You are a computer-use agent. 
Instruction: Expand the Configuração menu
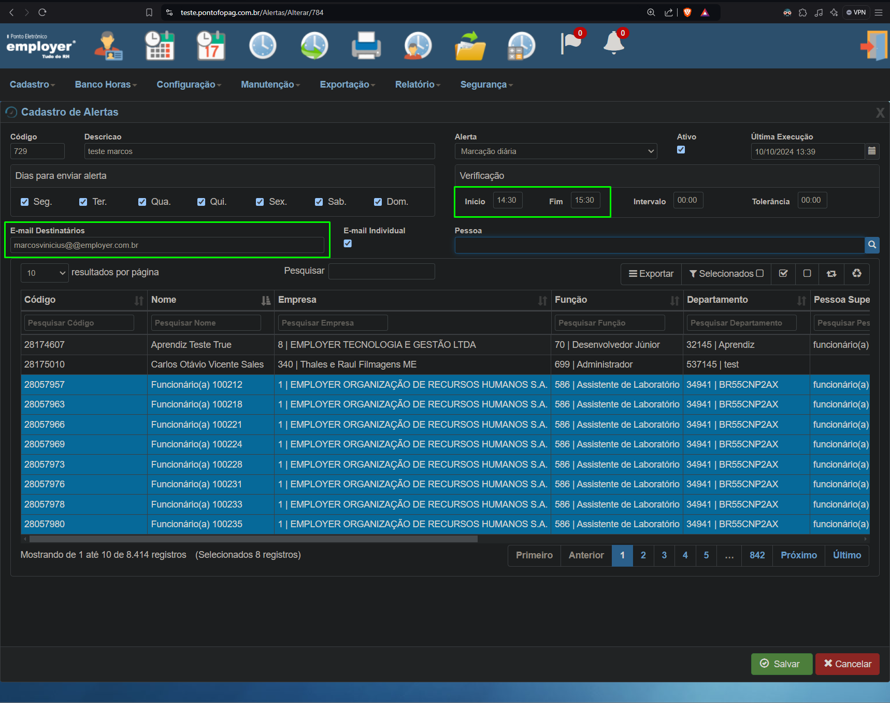[189, 85]
